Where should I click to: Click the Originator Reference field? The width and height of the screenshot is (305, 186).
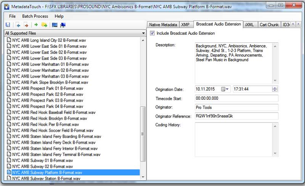point(236,116)
